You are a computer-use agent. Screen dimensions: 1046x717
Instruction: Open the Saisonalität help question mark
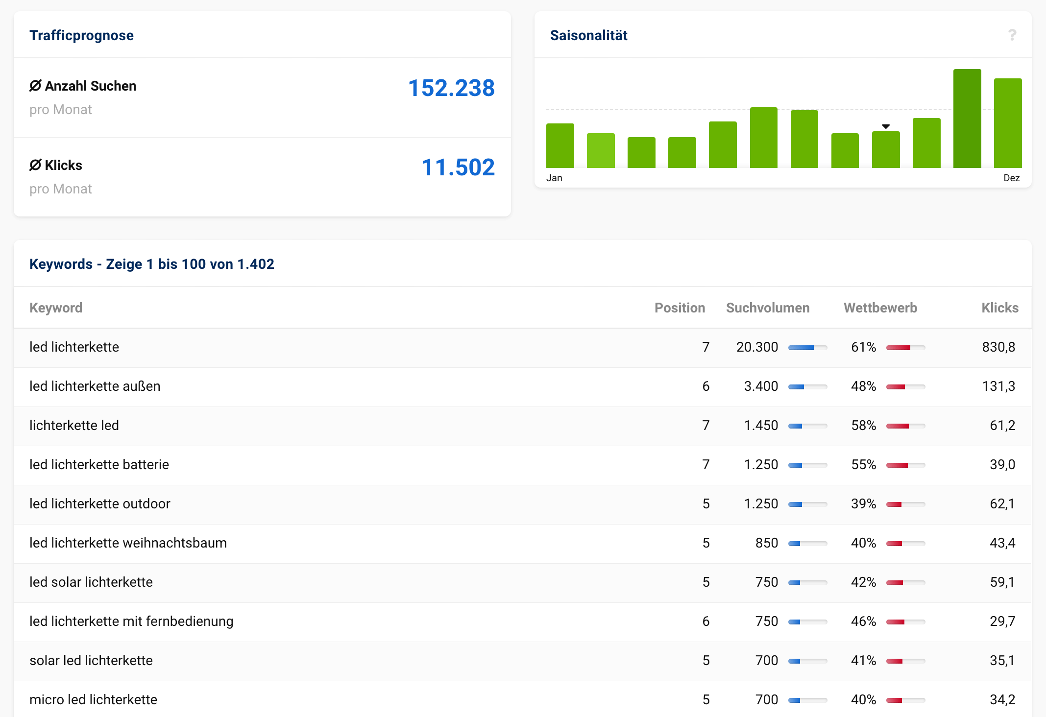1012,35
